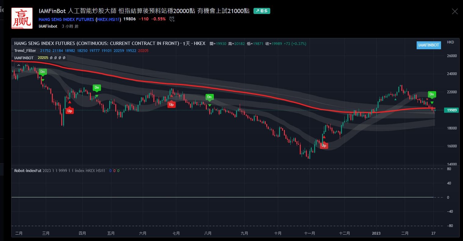Click the 十二月 time axis label

tap(345, 233)
